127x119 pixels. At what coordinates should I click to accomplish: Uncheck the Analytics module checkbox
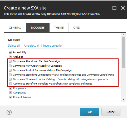pyautogui.click(x=10, y=57)
